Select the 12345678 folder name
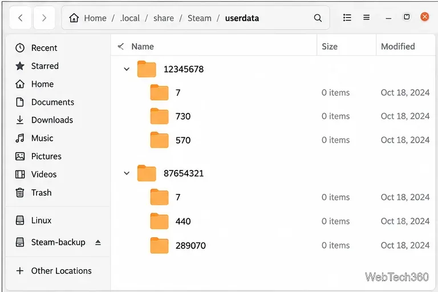This screenshot has width=438, height=292. coord(184,69)
